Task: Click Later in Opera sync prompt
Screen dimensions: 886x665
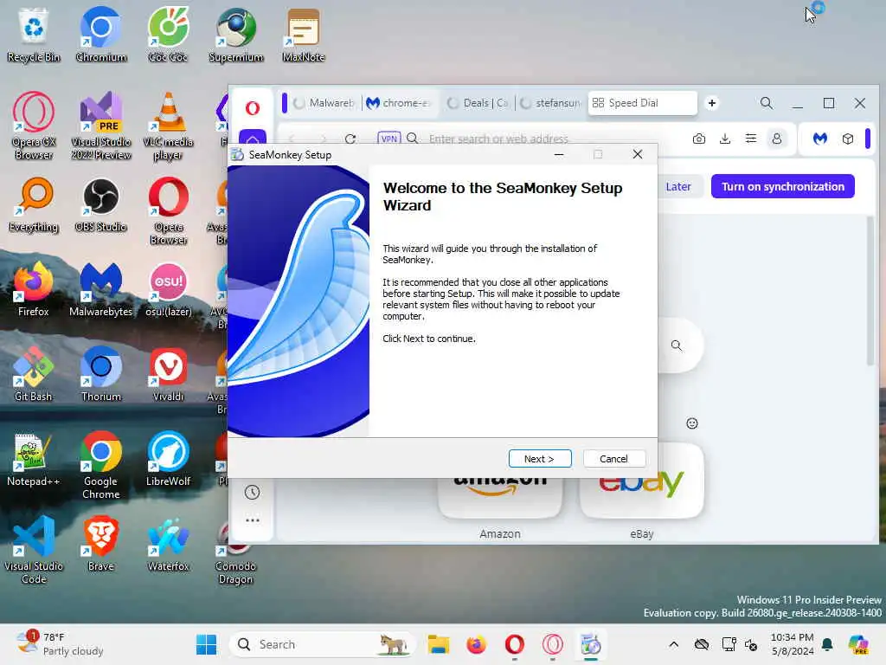Action: pyautogui.click(x=678, y=187)
